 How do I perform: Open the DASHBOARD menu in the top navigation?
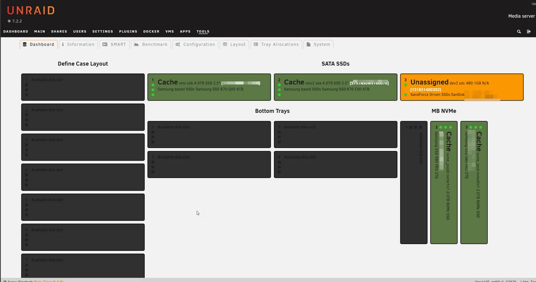(x=16, y=32)
